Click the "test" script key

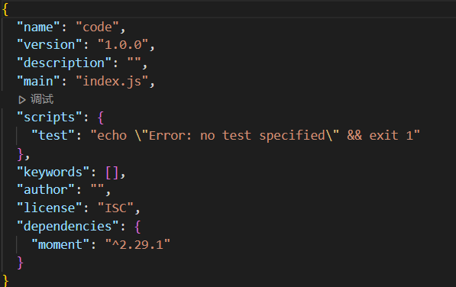coord(53,135)
